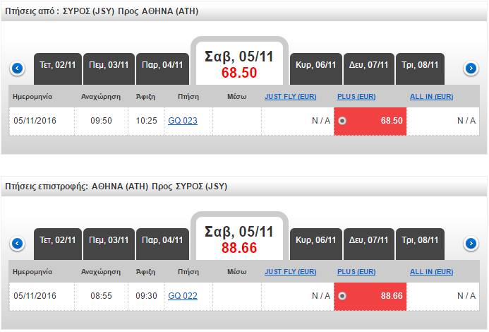This screenshot has height=332, width=489.
Task: Choose outbound date tab Τρι, 08/11
Action: tap(421, 65)
